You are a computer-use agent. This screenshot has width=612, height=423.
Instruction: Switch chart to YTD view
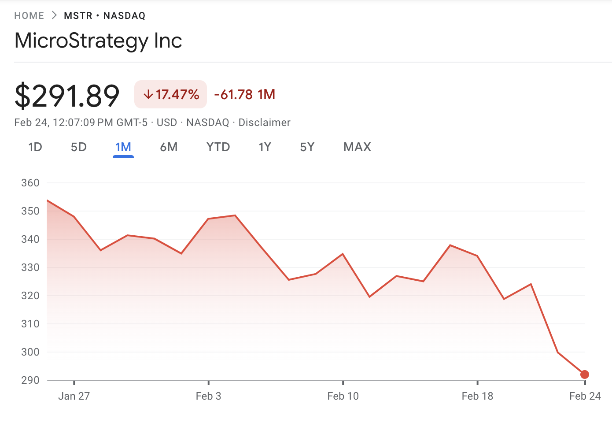click(218, 147)
